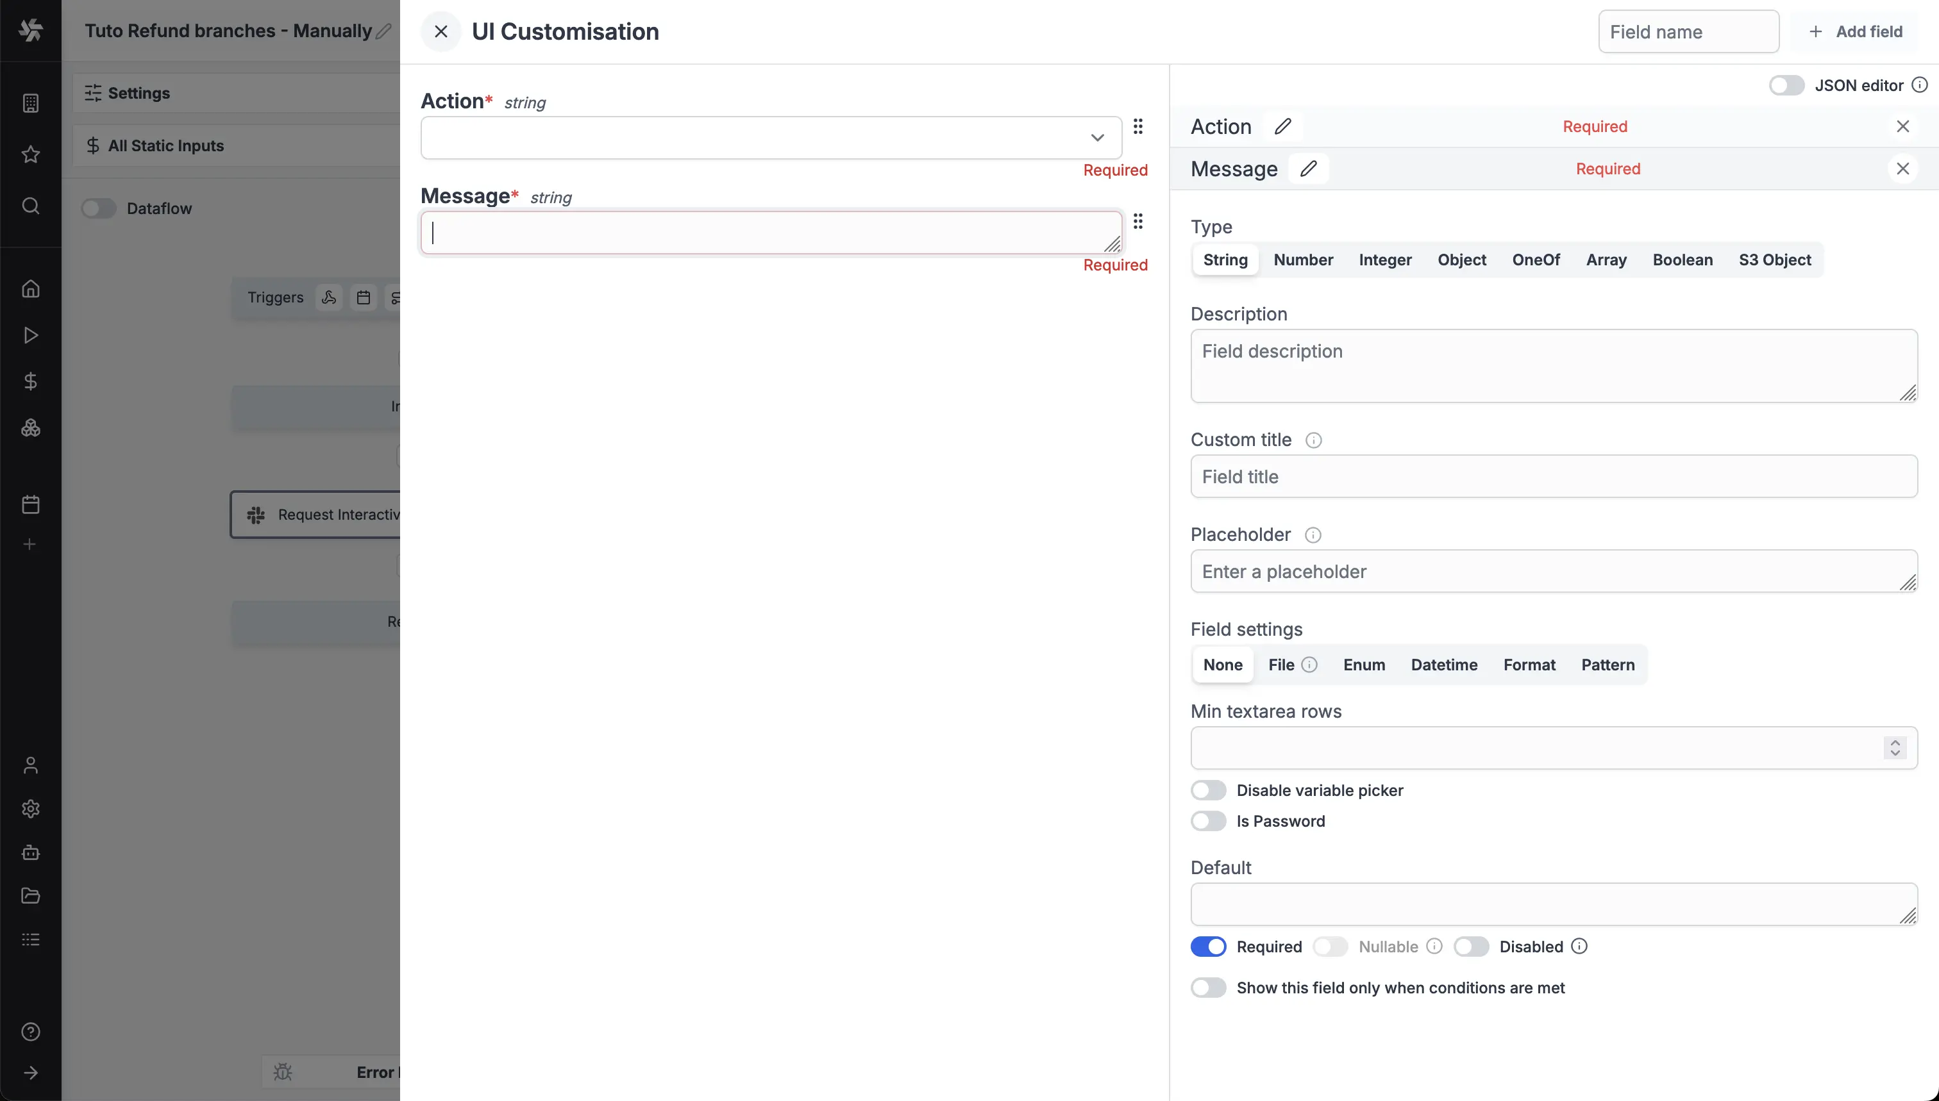Open search from the left sidebar
The image size is (1939, 1101).
[x=30, y=206]
